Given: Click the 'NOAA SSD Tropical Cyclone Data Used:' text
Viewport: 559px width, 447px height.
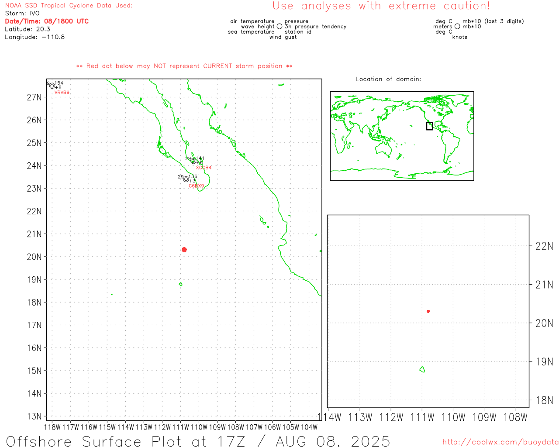Looking at the screenshot, I should pos(69,6).
